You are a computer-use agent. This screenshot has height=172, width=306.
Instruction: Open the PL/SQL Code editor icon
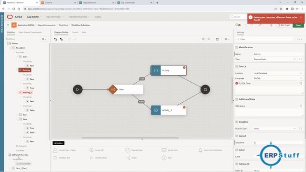click(301, 83)
